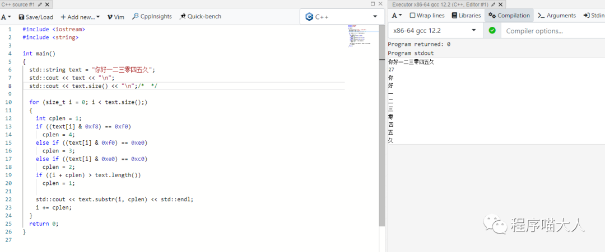Click green compilation status check icon

pyautogui.click(x=492, y=30)
